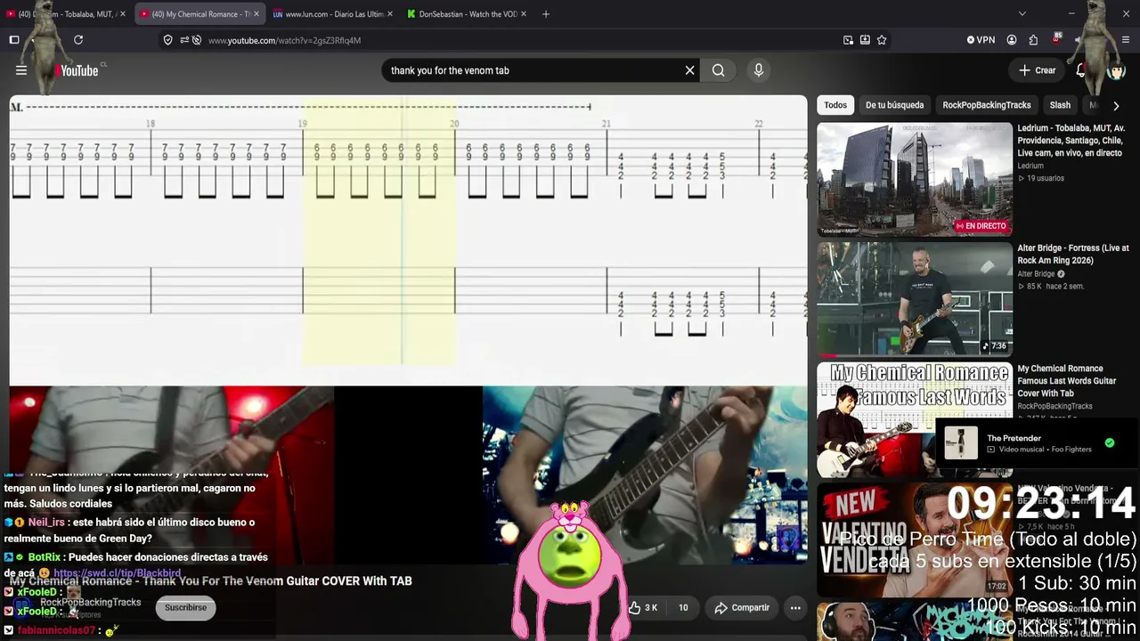Close the My Chemical Romance tab
1140x641 pixels.
[x=256, y=14]
